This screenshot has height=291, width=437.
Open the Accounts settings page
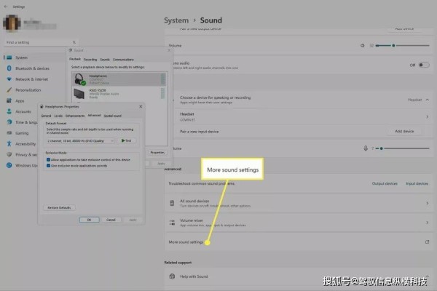pos(23,111)
